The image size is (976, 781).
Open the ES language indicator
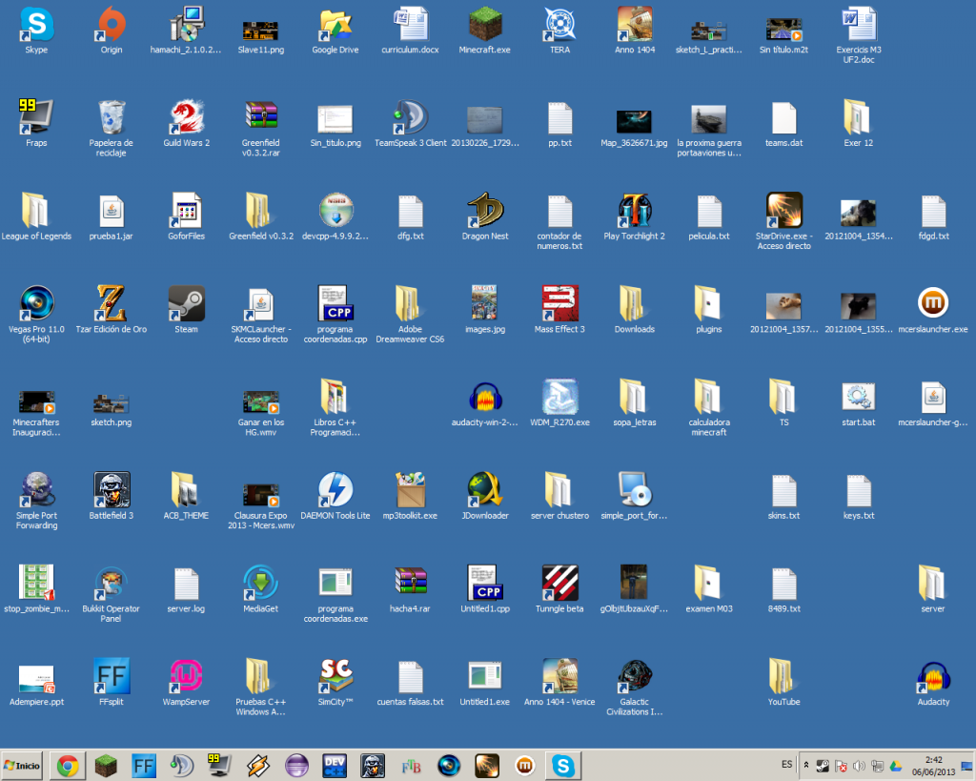click(786, 764)
